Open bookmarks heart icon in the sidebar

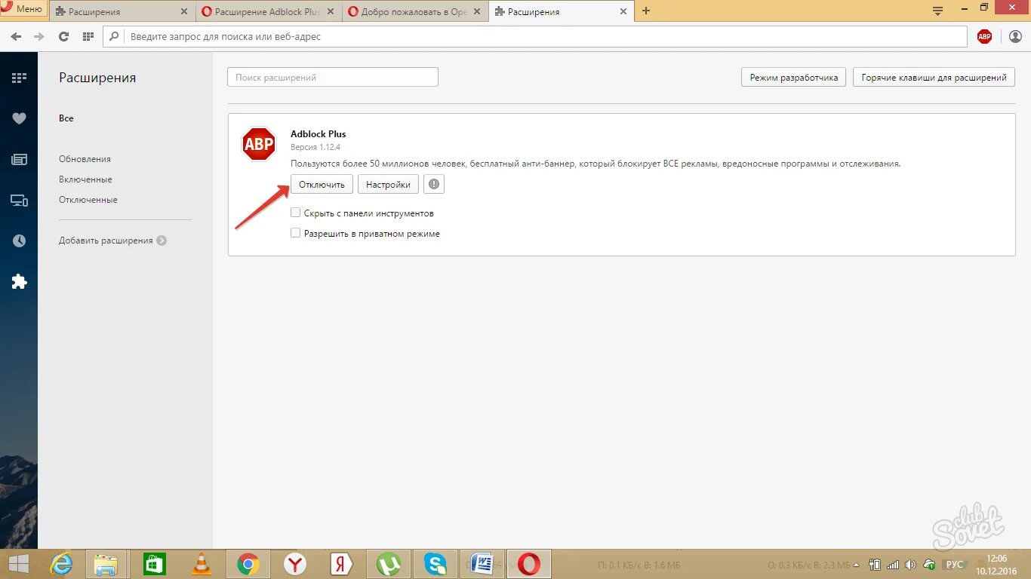click(x=19, y=118)
